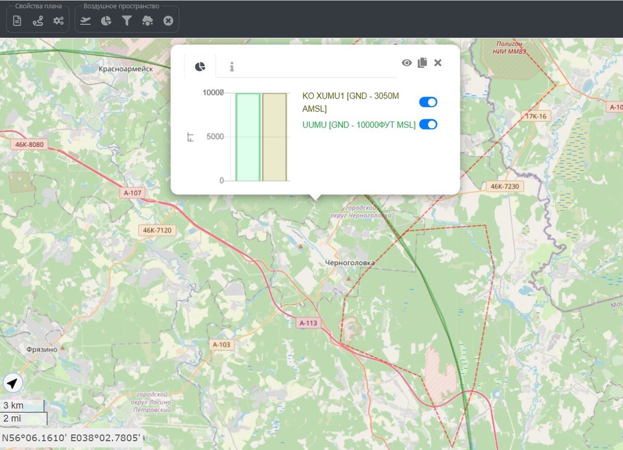Toggle the eye visibility icon in popup
Viewport: 623px width, 450px height.
[407, 63]
